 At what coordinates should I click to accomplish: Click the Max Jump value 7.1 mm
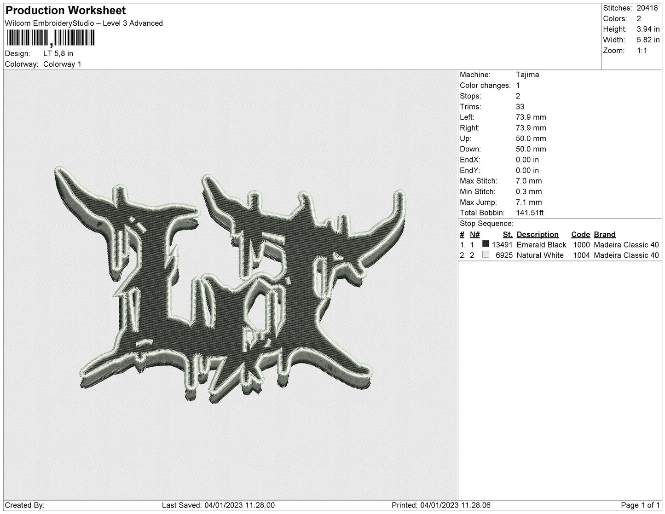[x=529, y=202]
